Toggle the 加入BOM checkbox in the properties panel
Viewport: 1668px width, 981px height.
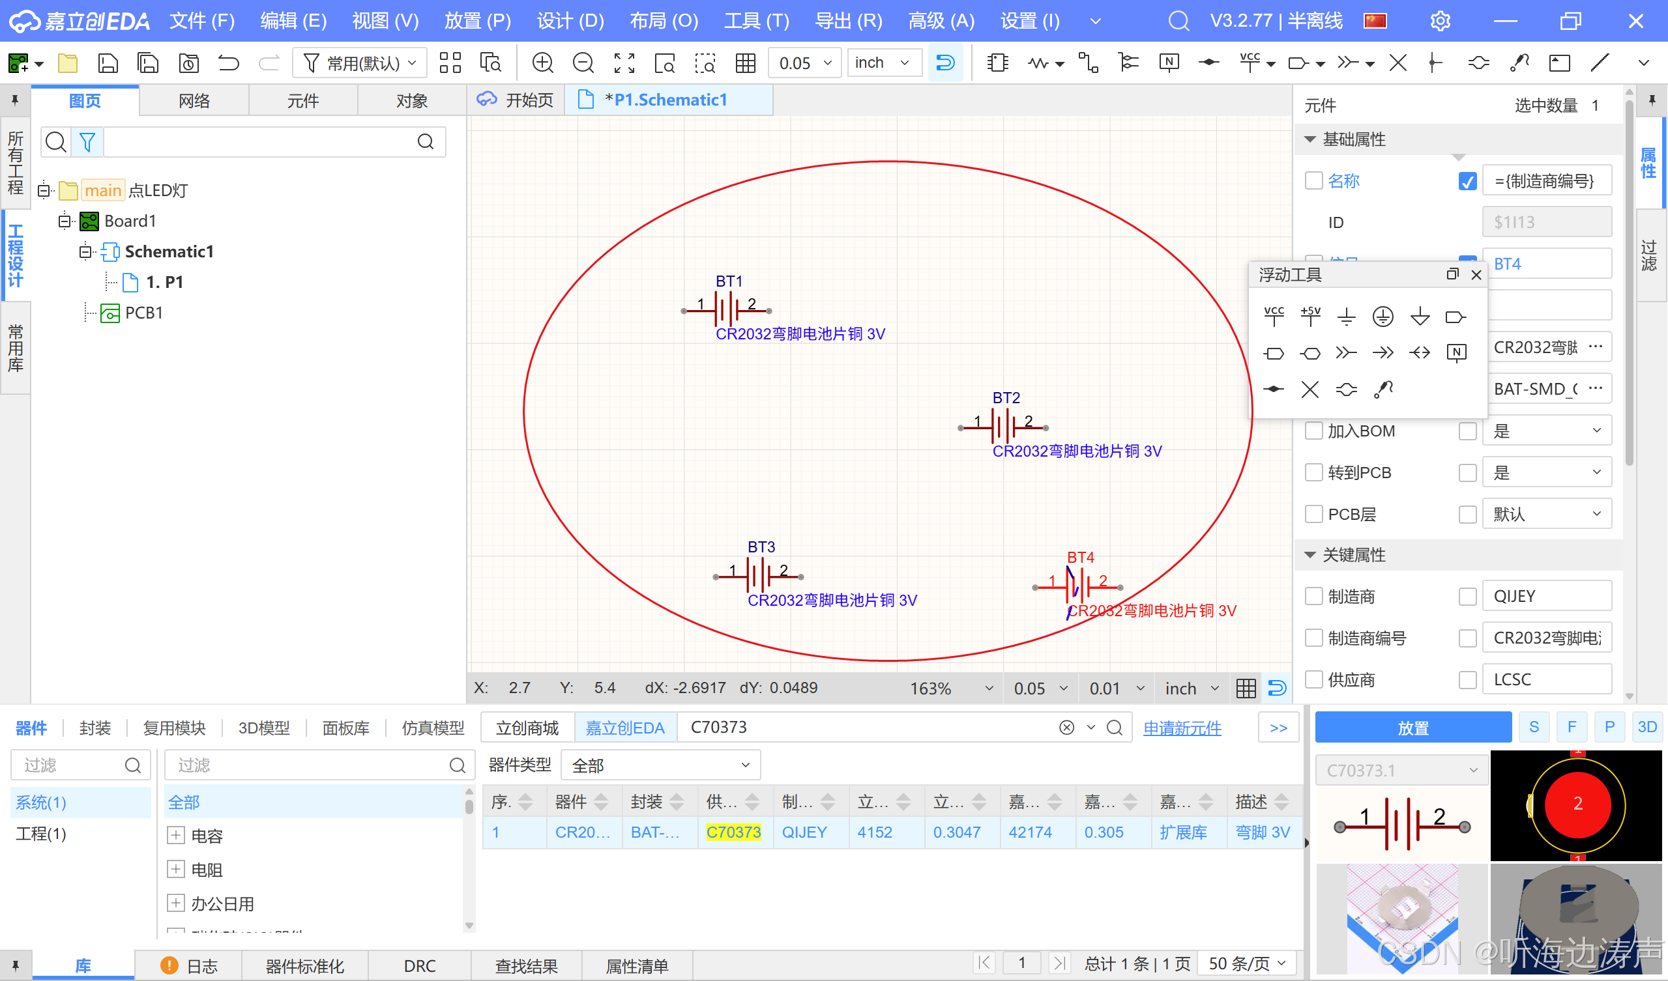click(x=1314, y=430)
